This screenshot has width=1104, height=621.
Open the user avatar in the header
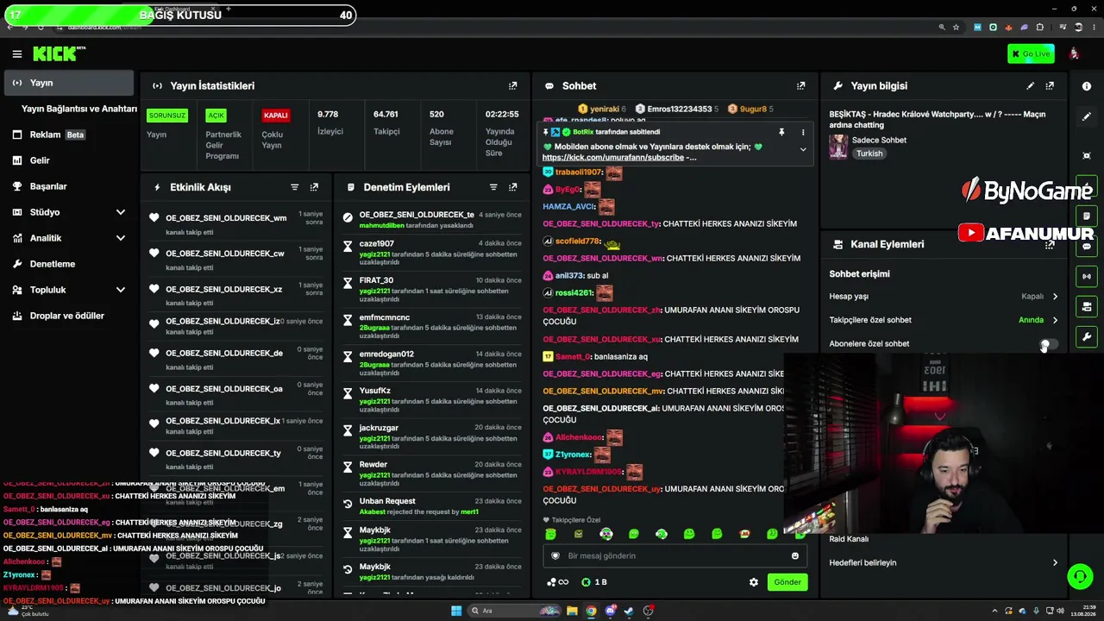coord(1074,53)
